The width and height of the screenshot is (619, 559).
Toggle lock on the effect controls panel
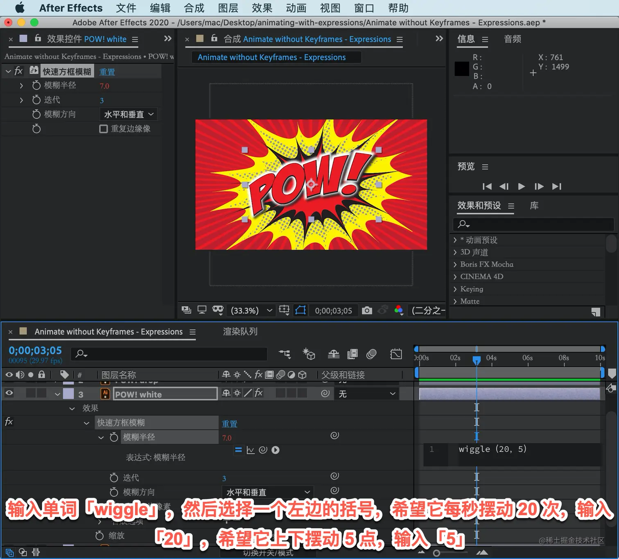pyautogui.click(x=38, y=38)
